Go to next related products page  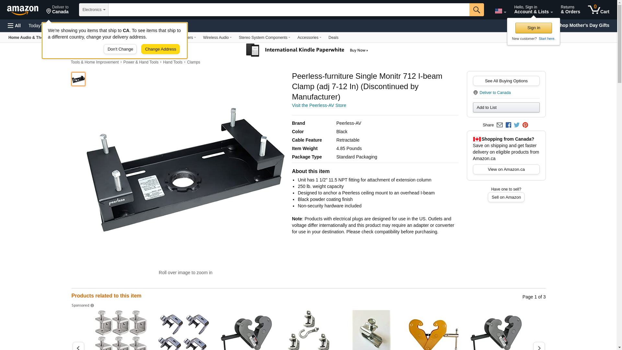[539, 347]
